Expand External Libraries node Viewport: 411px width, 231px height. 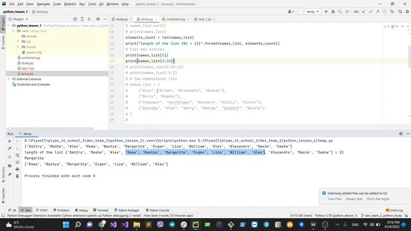click(8, 79)
